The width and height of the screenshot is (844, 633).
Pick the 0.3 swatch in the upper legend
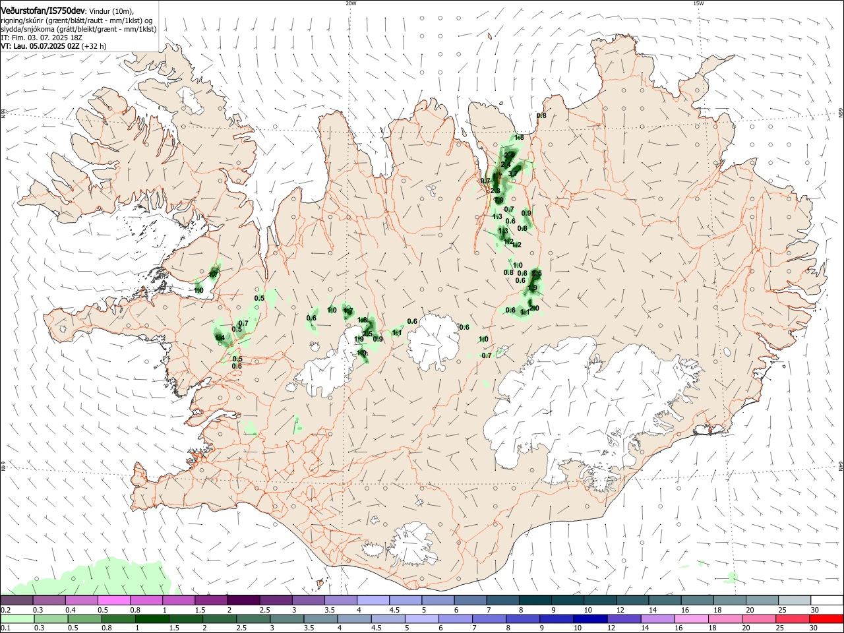[x=49, y=601]
